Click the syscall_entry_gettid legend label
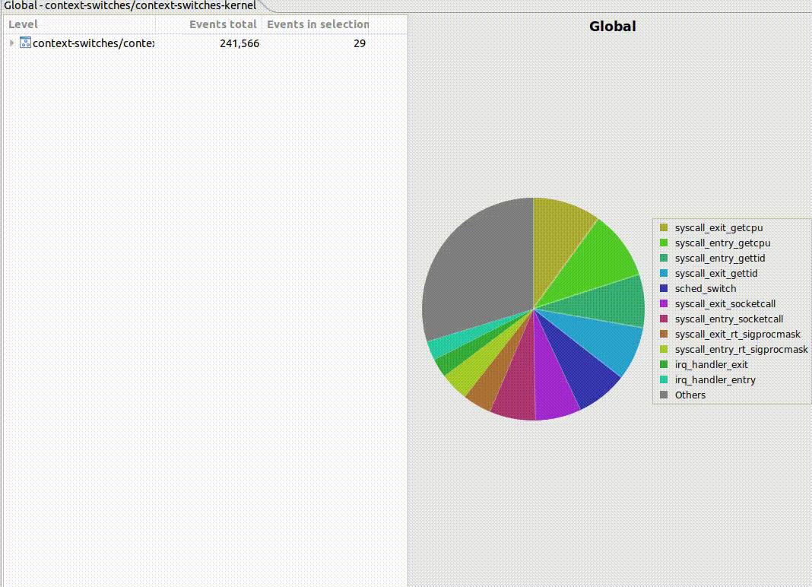 click(x=720, y=258)
